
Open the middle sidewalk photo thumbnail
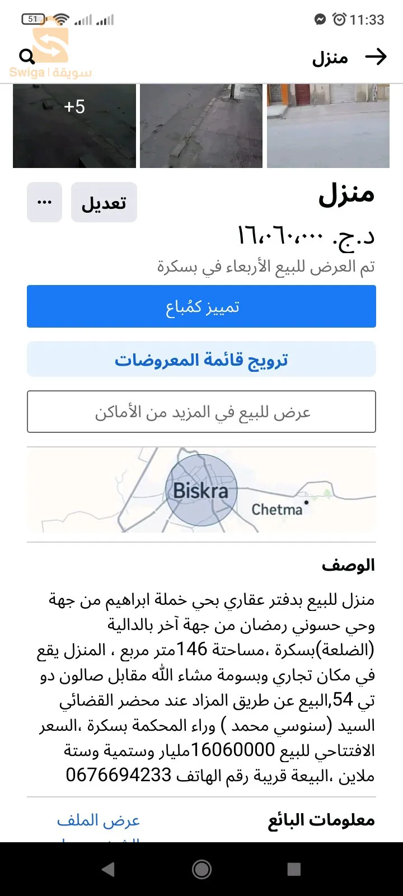[x=201, y=126]
